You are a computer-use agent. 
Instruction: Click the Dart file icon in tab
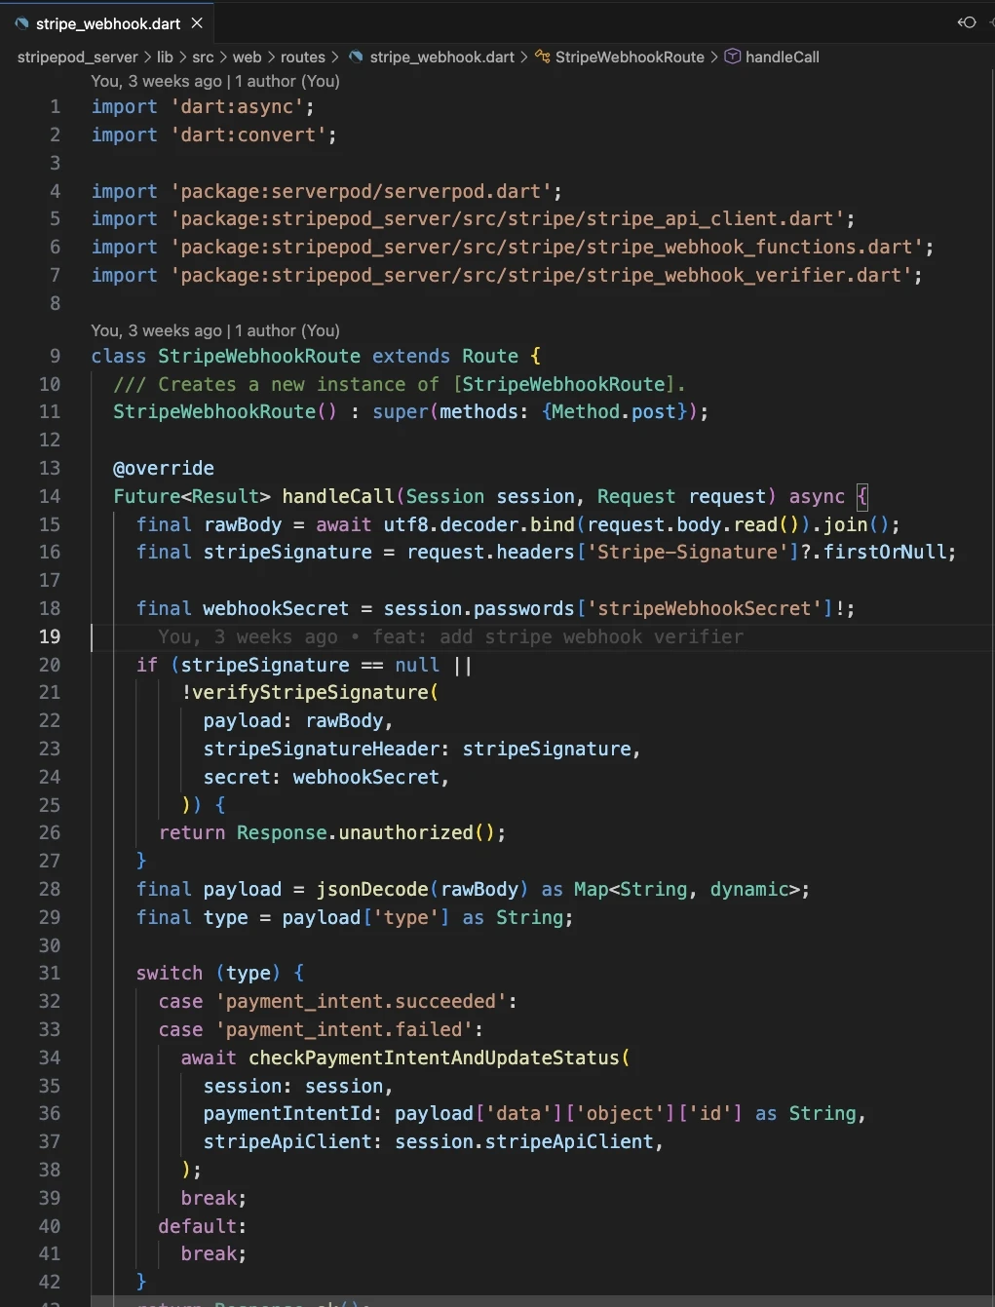(21, 22)
